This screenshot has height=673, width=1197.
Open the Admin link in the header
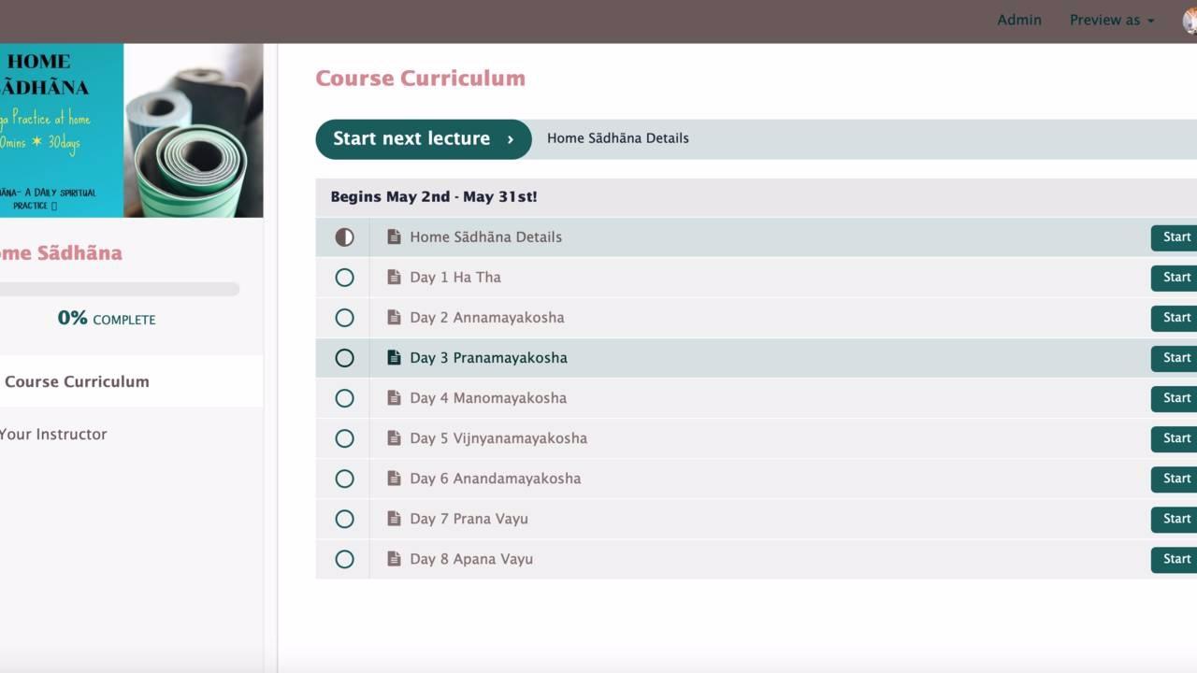tap(1018, 21)
